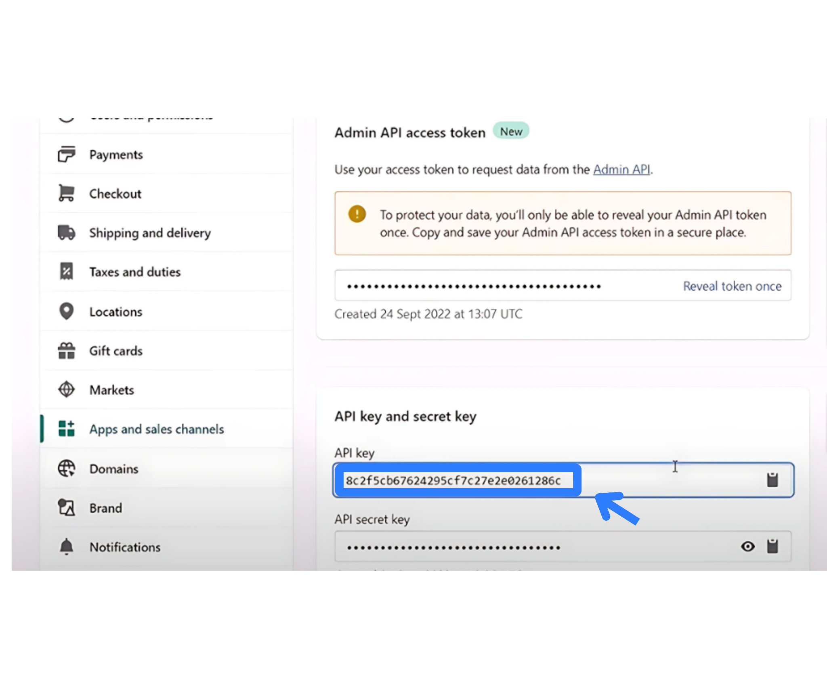Click the masked API secret key field
827x689 pixels.
click(453, 547)
